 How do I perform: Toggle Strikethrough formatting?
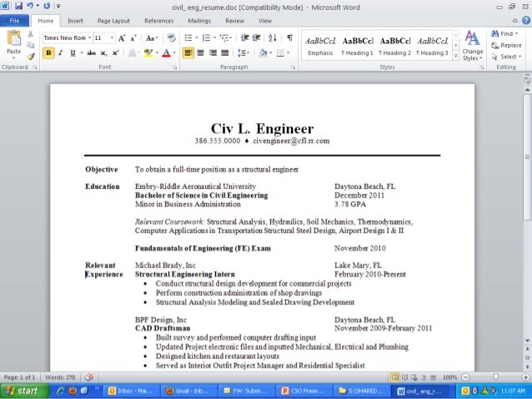(91, 52)
